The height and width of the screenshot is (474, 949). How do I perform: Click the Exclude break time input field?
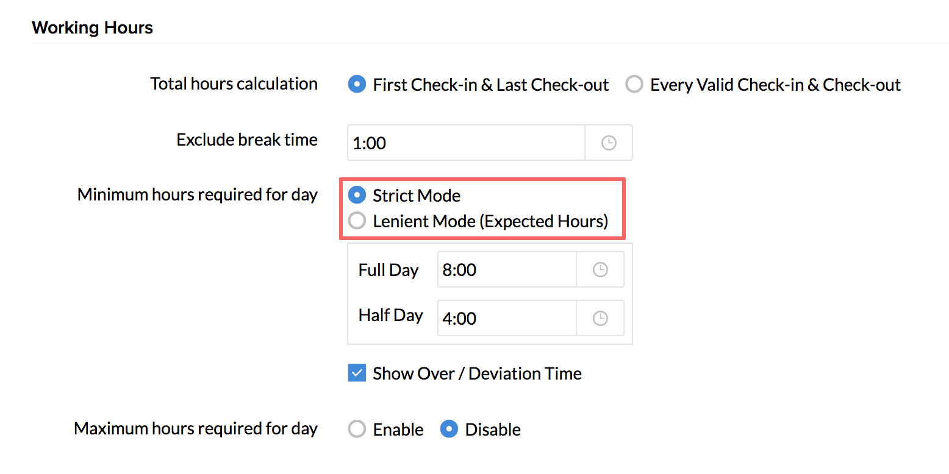(466, 143)
